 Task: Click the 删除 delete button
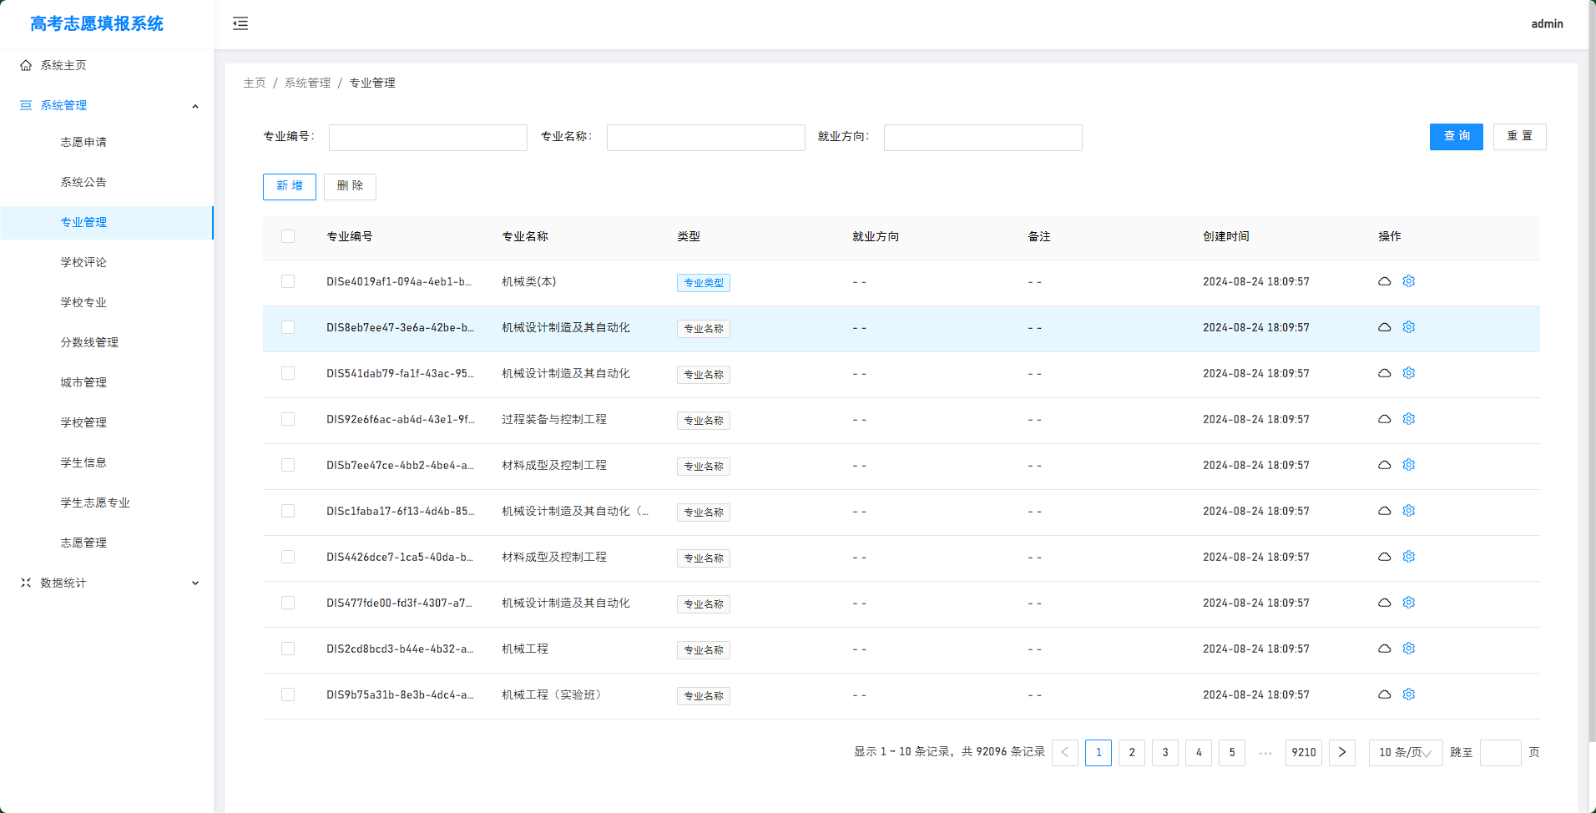pos(350,186)
